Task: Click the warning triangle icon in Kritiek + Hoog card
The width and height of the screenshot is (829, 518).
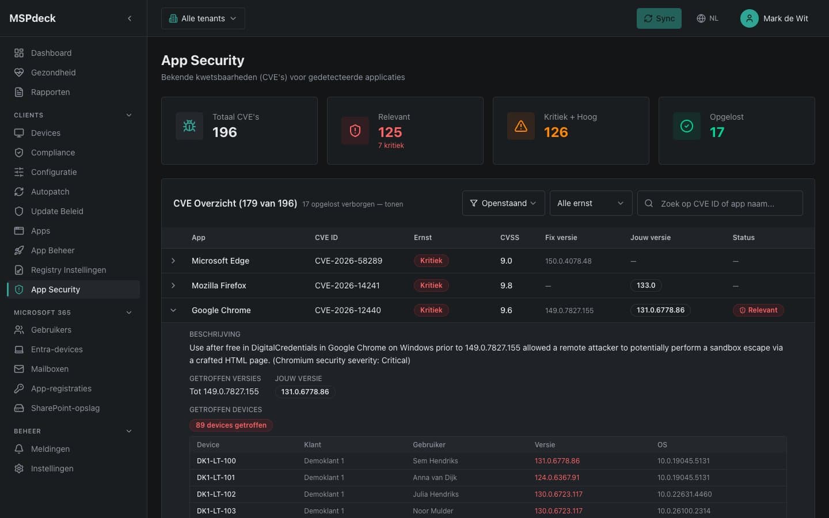Action: 521,126
